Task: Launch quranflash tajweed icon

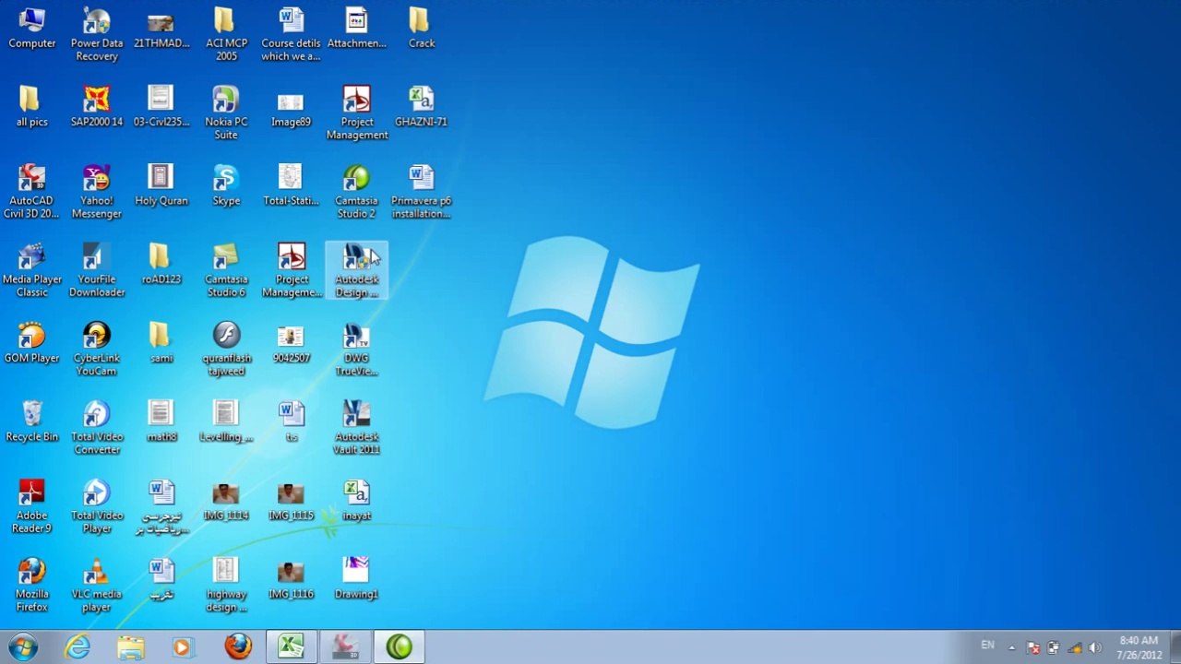Action: click(226, 349)
